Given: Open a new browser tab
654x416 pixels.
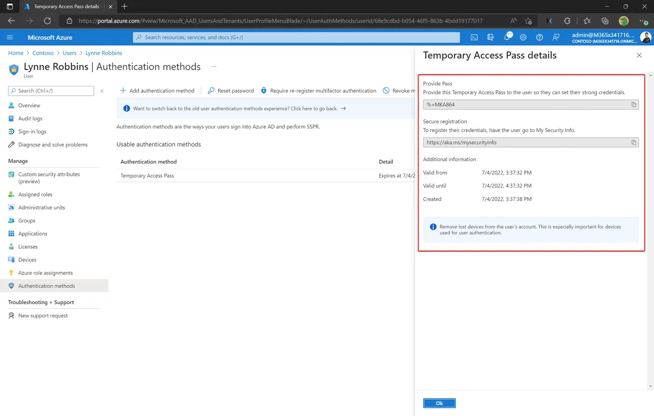Looking at the screenshot, I should pyautogui.click(x=124, y=7).
